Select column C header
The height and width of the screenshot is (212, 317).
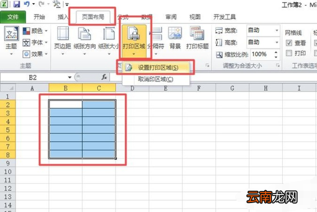tap(99, 88)
